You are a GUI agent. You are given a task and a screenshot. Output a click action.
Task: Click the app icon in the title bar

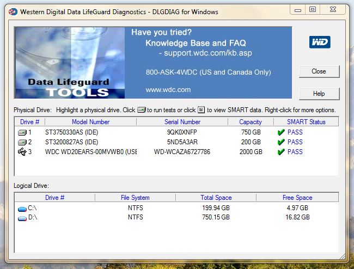13,11
